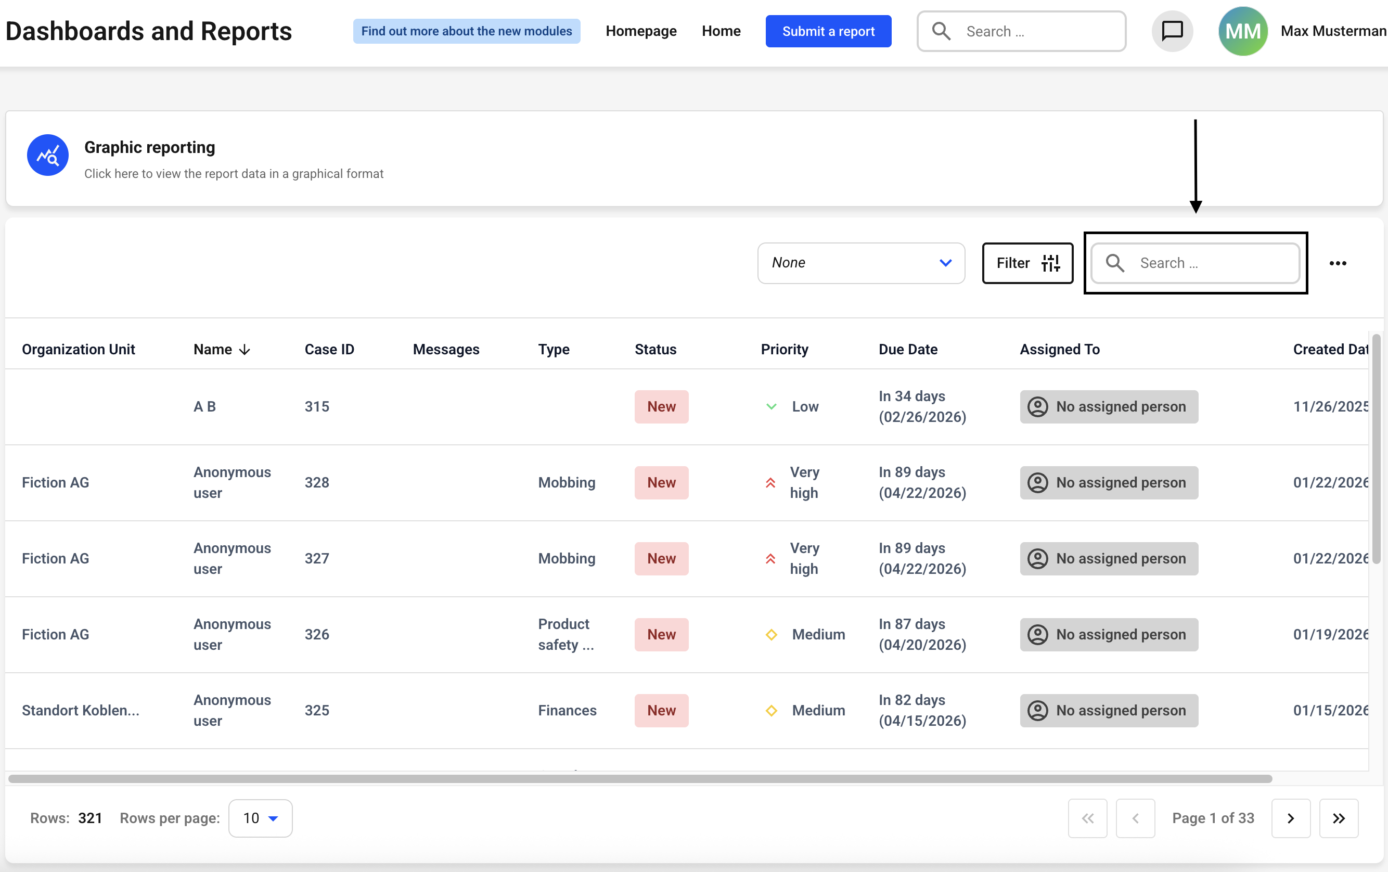Click the person icon for case 315

1037,407
